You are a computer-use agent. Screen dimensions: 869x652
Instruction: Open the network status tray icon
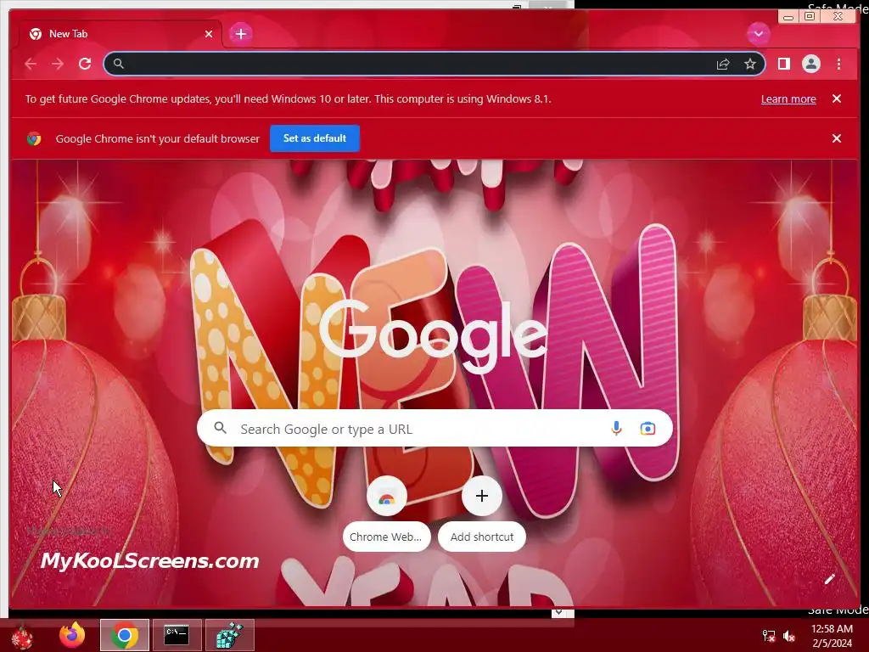click(769, 636)
